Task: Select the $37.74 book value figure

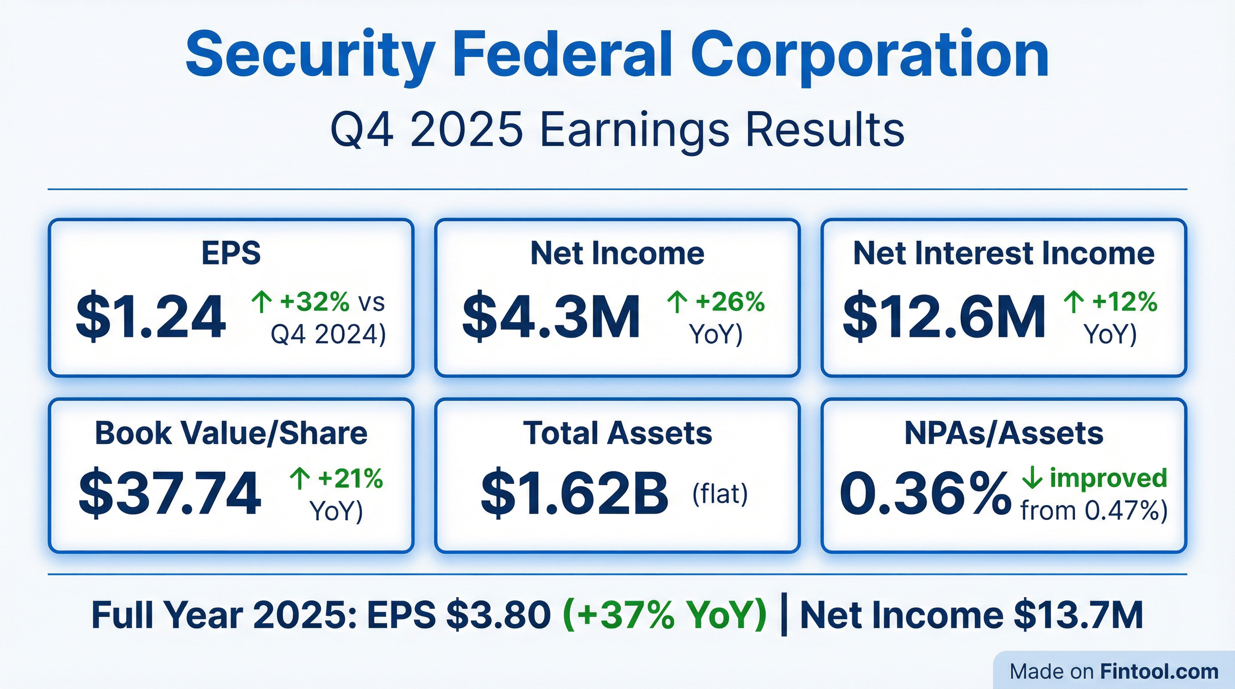Action: [x=170, y=493]
